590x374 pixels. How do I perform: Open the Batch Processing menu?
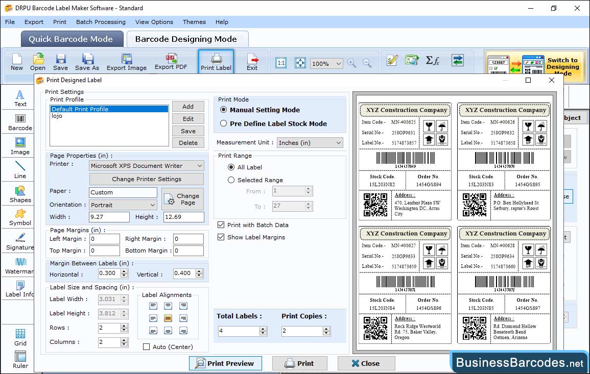tap(101, 22)
